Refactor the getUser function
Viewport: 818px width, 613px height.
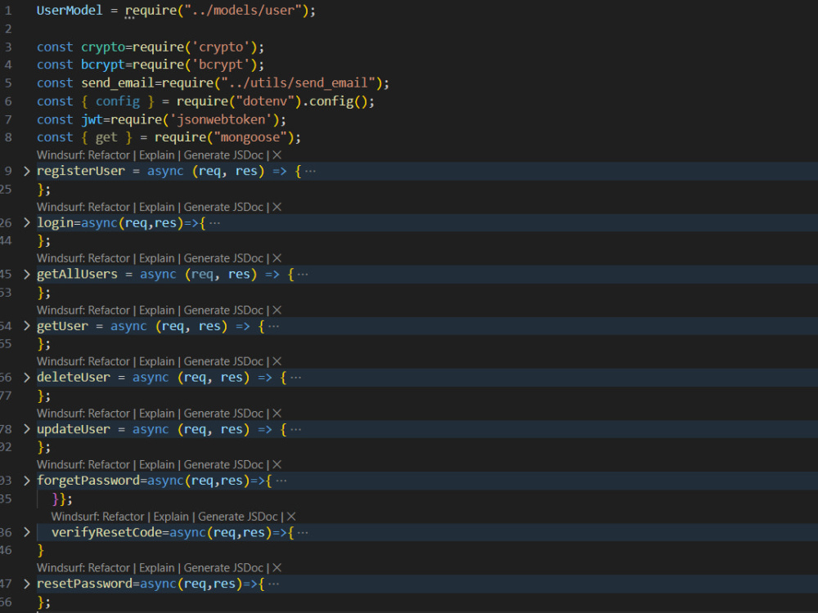pyautogui.click(x=109, y=310)
